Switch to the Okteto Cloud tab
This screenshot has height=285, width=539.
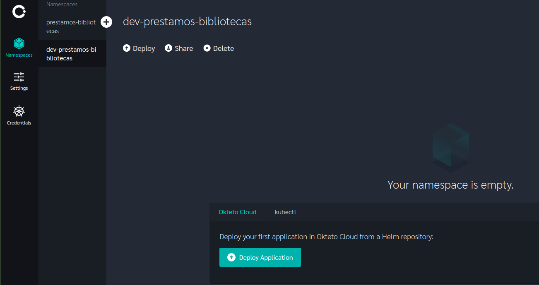click(237, 212)
